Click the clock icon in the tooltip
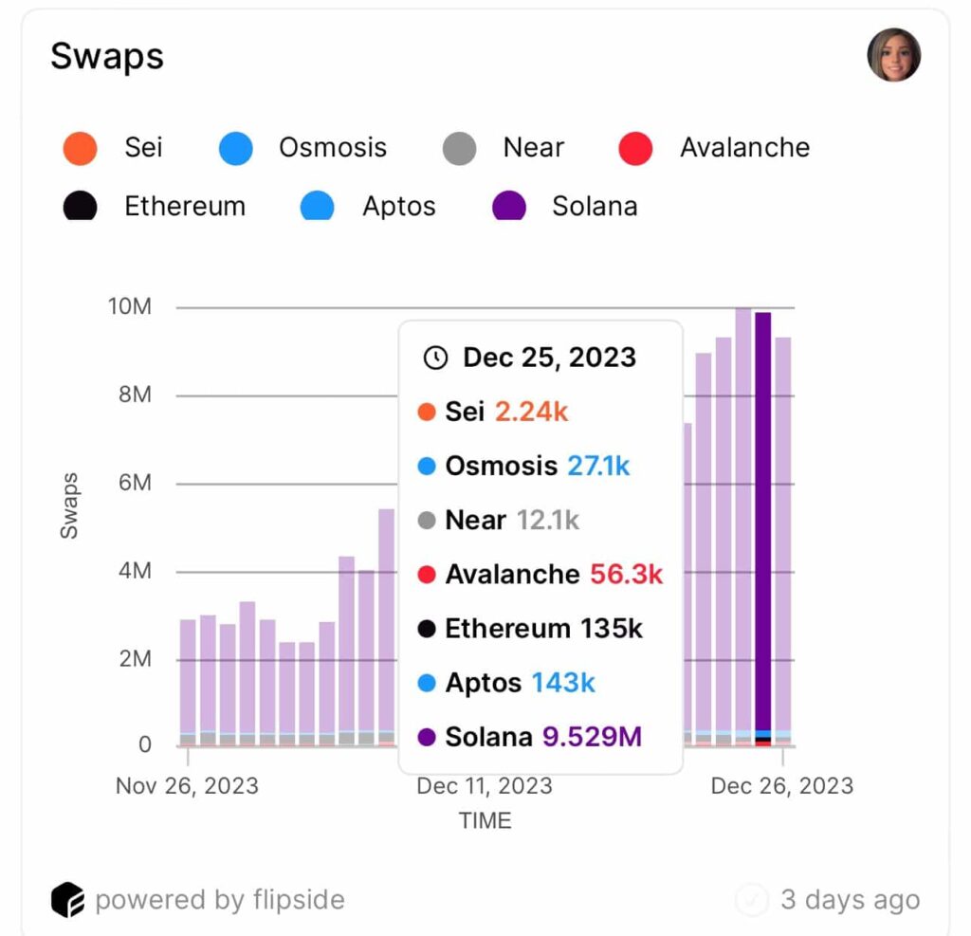The width and height of the screenshot is (971, 936). (435, 358)
